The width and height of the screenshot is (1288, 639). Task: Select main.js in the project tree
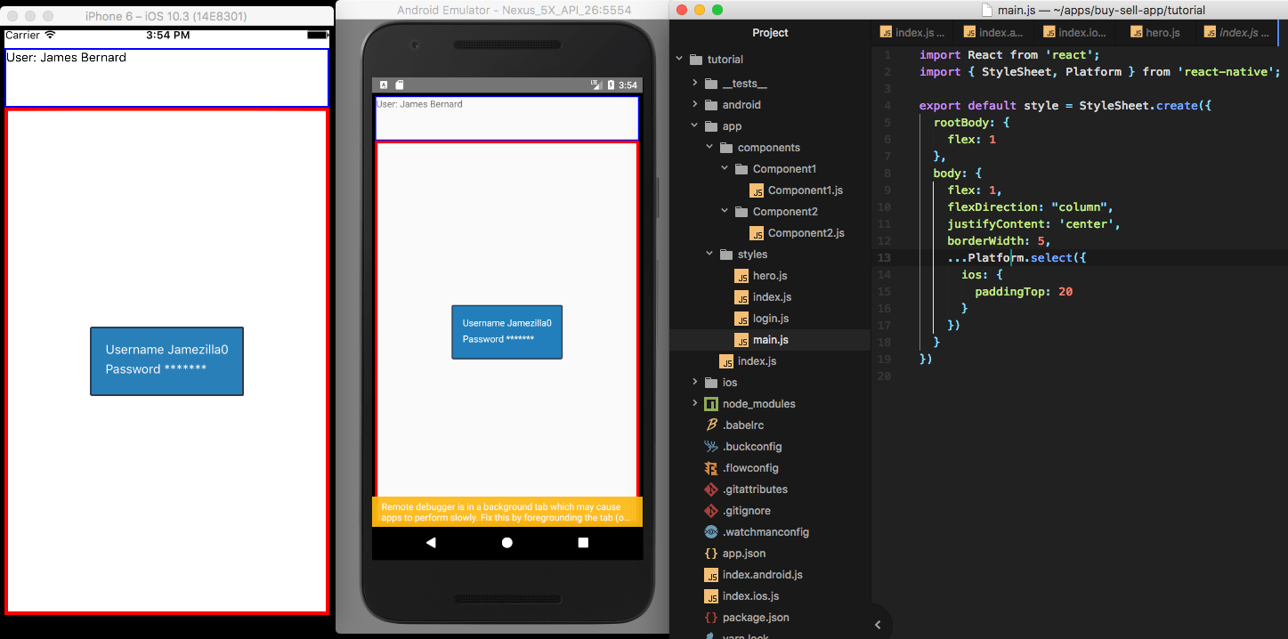pos(770,340)
